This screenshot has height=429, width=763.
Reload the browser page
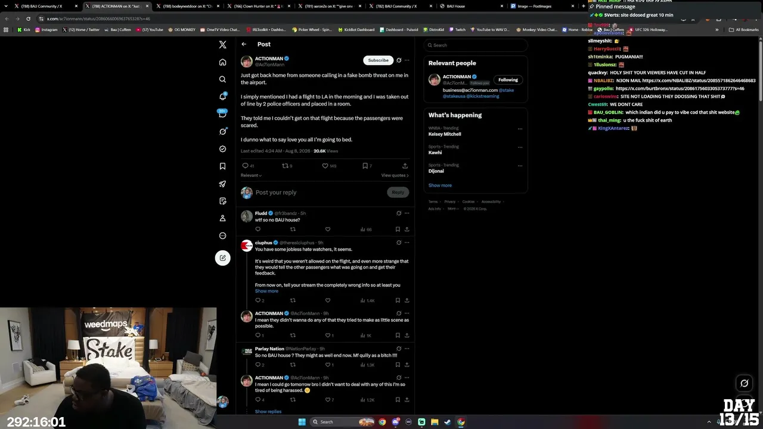(28, 18)
